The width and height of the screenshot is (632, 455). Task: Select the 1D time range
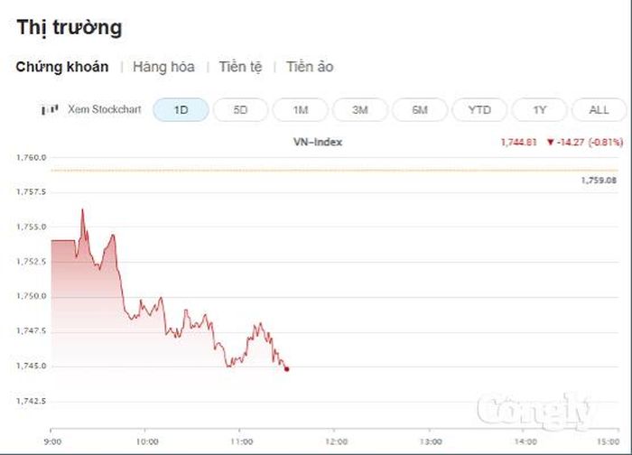pyautogui.click(x=181, y=109)
